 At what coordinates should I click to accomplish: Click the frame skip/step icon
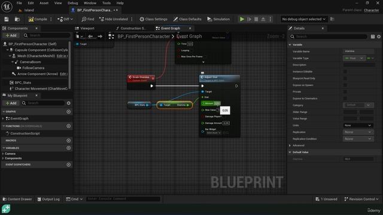(249, 19)
